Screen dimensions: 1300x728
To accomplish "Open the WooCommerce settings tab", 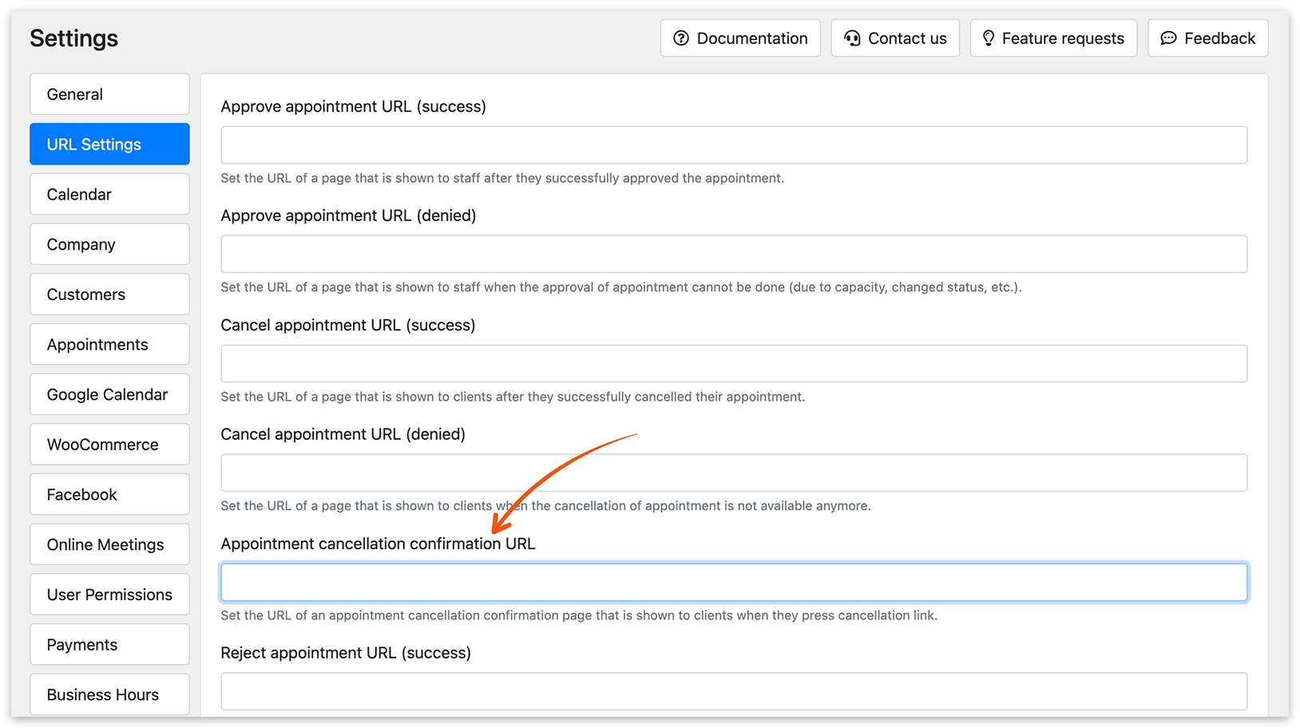I will (109, 445).
